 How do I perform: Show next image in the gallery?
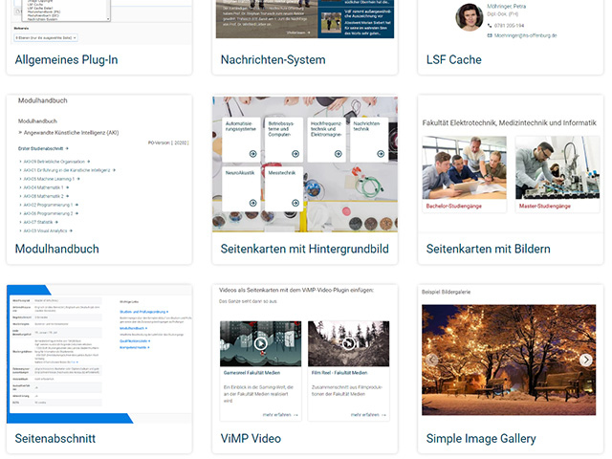point(585,360)
